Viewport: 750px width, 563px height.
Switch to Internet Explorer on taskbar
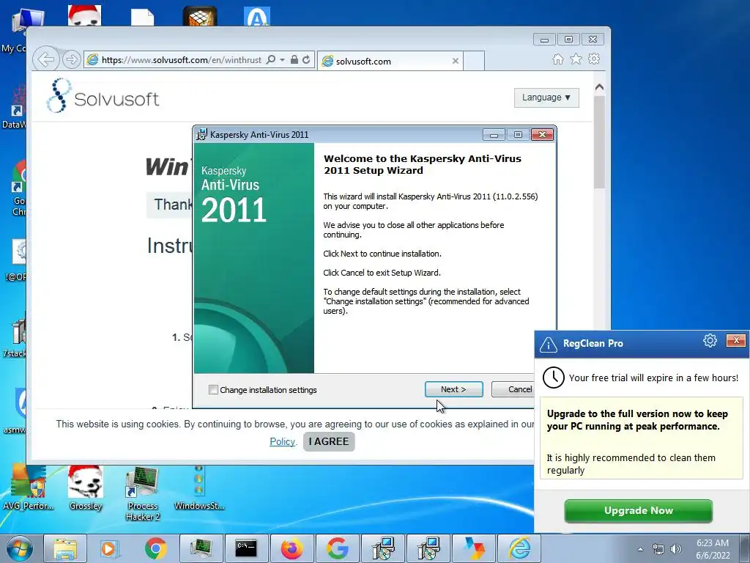tap(519, 548)
